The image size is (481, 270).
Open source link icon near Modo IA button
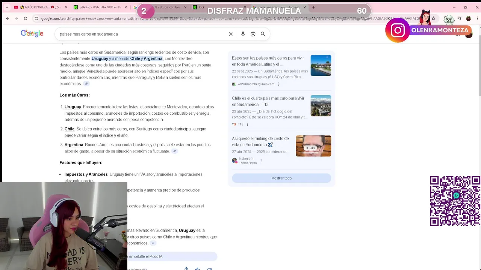[x=153, y=243]
